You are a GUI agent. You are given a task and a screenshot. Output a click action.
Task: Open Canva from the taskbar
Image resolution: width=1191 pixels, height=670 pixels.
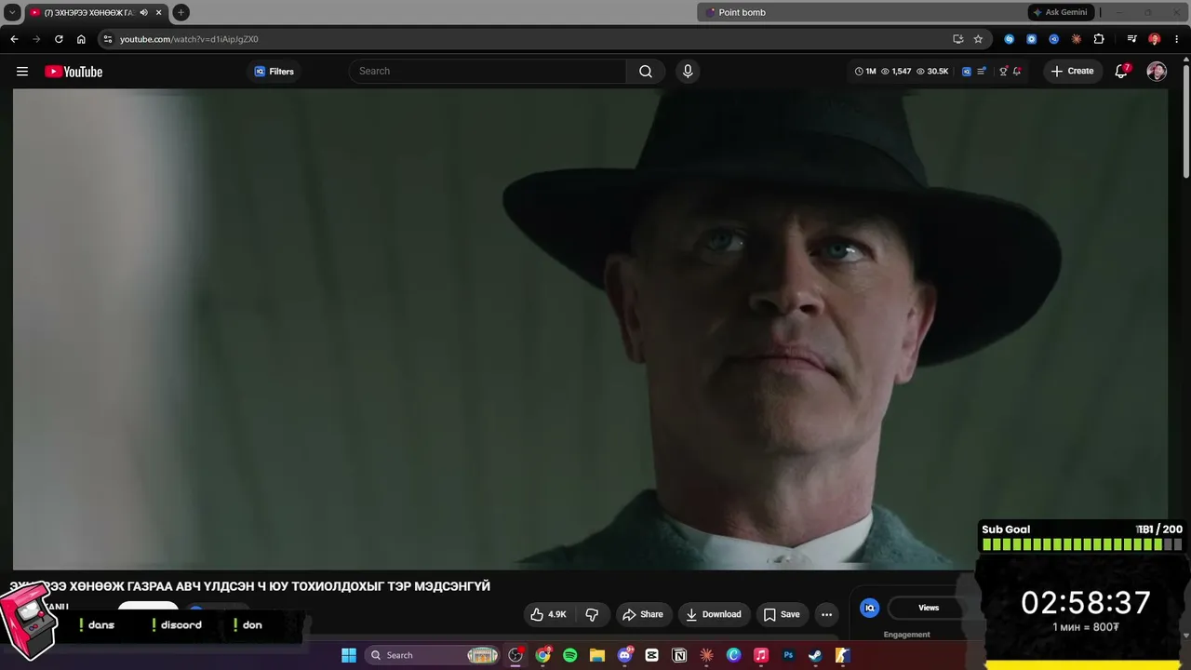pyautogui.click(x=734, y=655)
